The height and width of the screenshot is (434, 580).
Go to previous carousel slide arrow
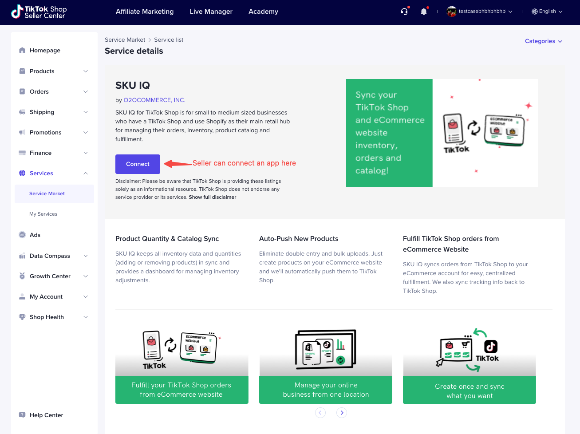320,413
